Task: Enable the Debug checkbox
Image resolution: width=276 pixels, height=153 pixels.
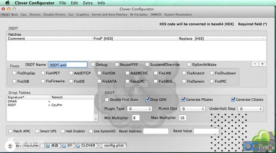Action: click(x=93, y=65)
